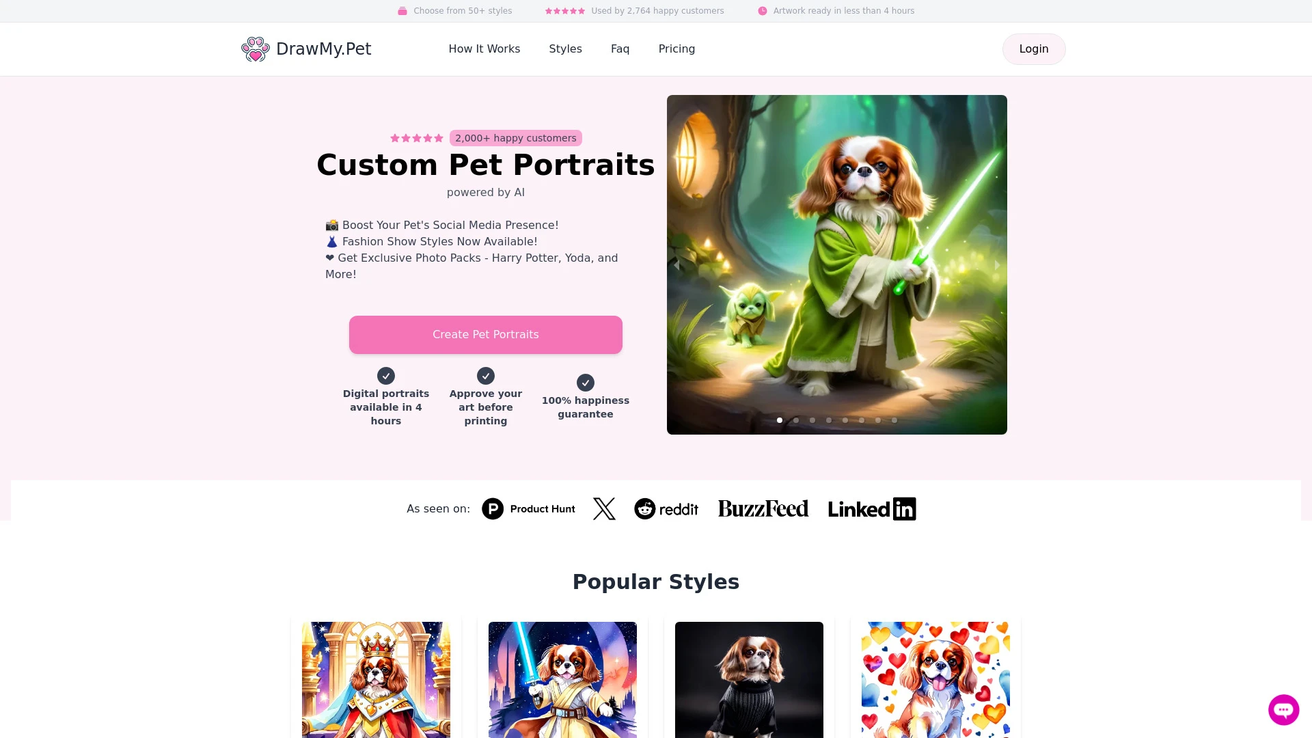Toggle the fifth carousel dot indicator
1312x738 pixels.
pyautogui.click(x=845, y=420)
